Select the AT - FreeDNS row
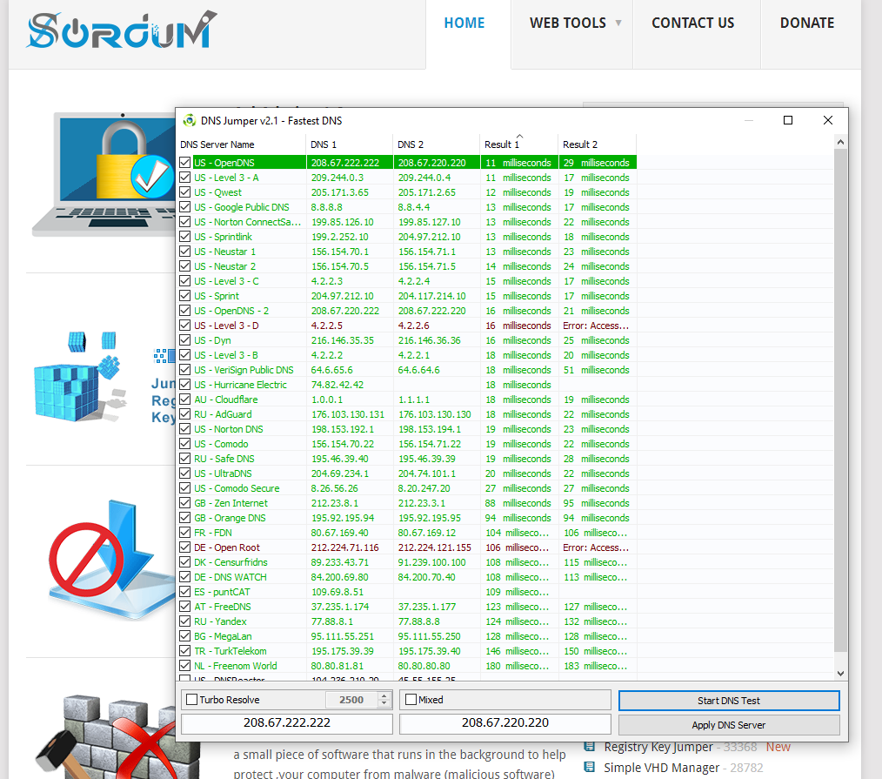 pyautogui.click(x=408, y=607)
